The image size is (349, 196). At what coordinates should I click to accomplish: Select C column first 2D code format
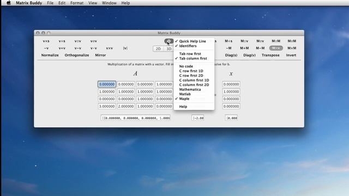click(194, 85)
